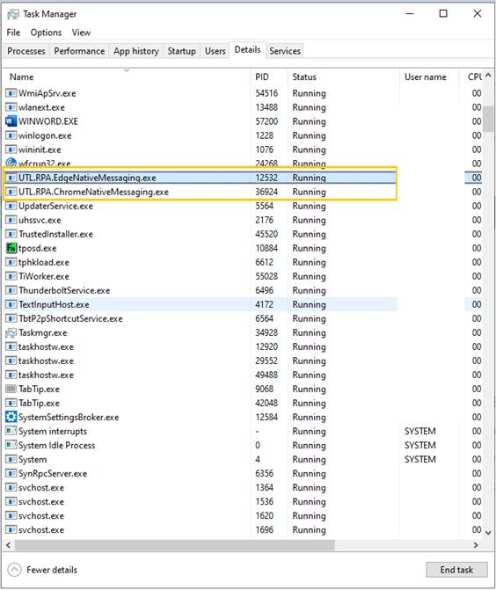Click the SynRpcServer.exe icon
The image size is (496, 590).
click(11, 473)
